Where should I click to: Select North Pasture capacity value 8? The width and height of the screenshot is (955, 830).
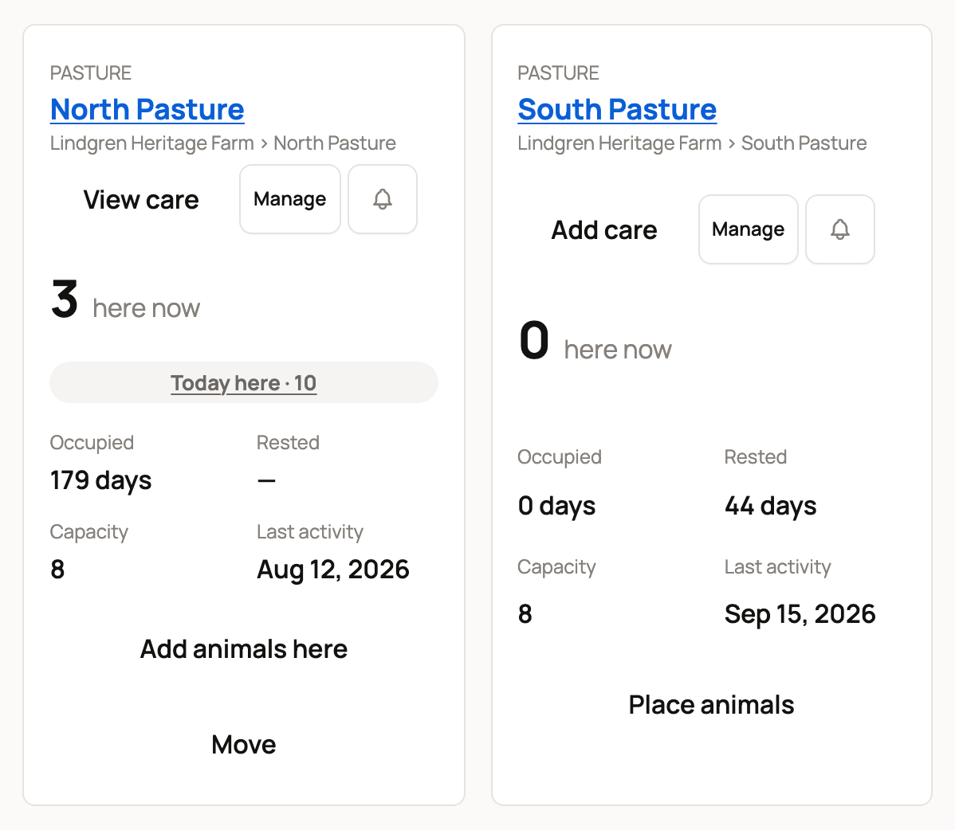click(57, 570)
